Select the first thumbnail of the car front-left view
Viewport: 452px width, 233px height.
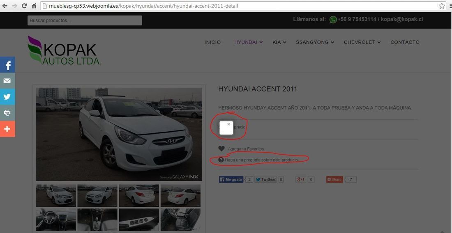[56, 196]
